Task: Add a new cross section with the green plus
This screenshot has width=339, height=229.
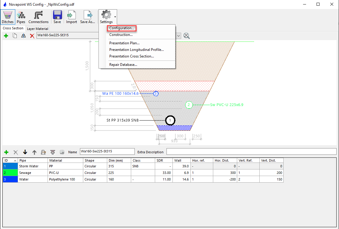Action: (6, 36)
